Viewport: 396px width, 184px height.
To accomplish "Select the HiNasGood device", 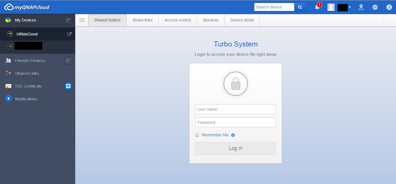I will point(37,34).
